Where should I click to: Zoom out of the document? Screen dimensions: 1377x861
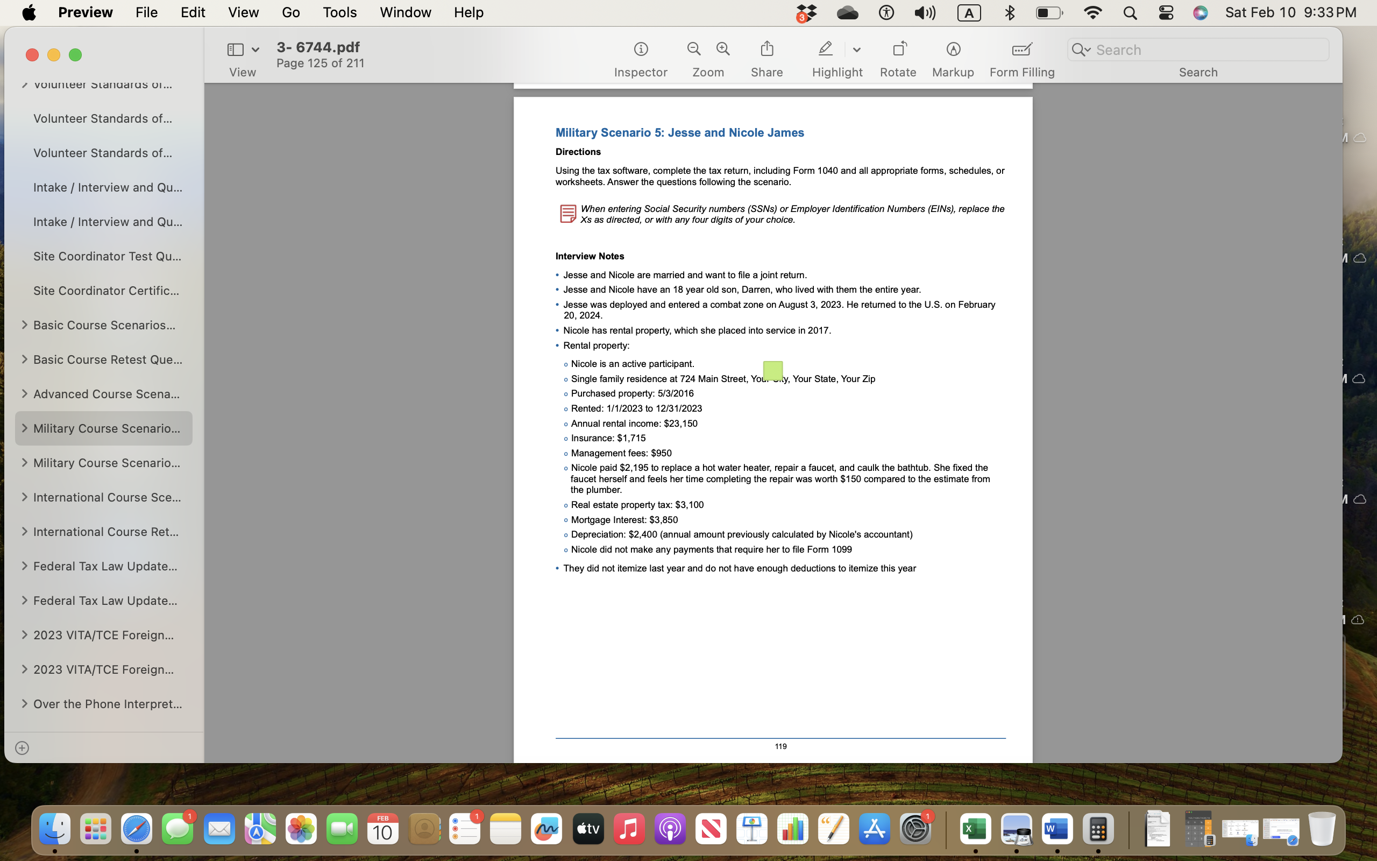pos(693,49)
